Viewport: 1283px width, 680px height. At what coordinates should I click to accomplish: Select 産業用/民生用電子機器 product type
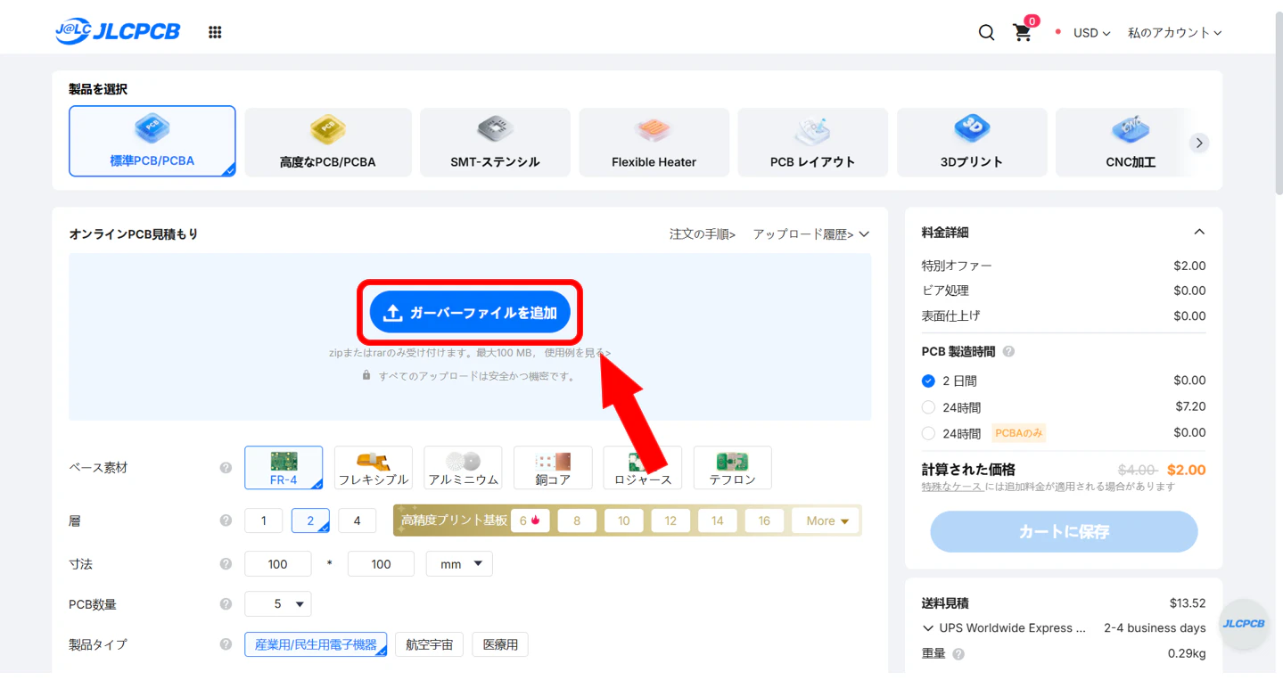tap(316, 644)
